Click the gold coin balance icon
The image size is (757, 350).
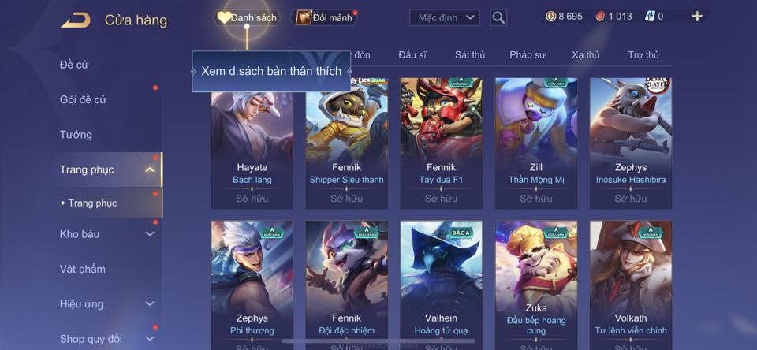551,17
